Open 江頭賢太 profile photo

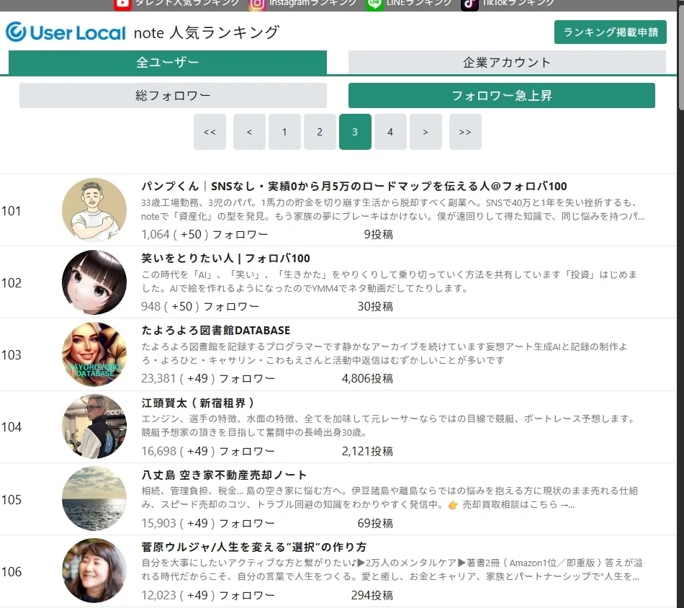click(x=94, y=426)
